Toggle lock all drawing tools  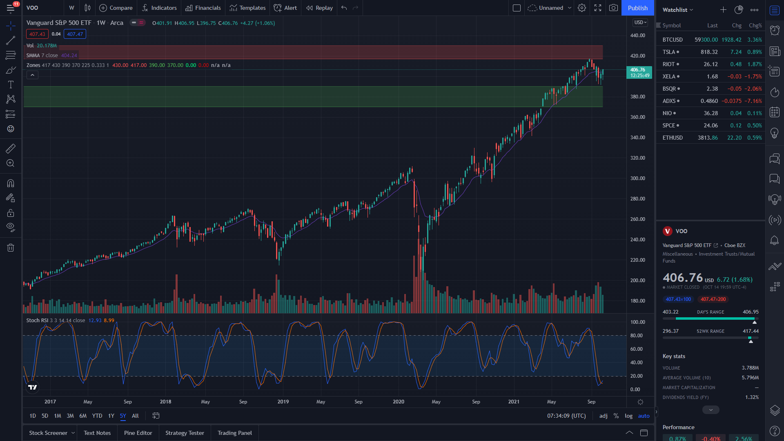point(11,213)
